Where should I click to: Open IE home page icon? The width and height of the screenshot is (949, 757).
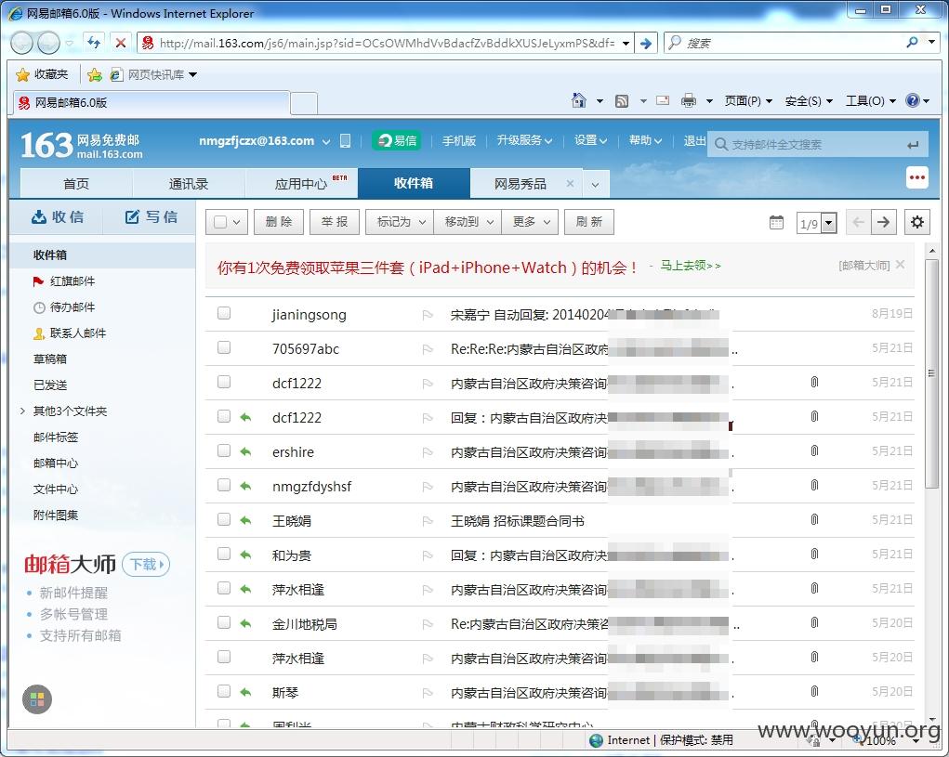pos(579,100)
